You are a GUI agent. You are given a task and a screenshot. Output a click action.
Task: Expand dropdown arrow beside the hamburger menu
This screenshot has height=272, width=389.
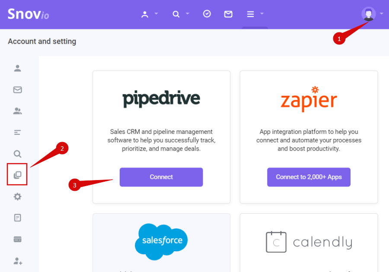click(x=262, y=13)
